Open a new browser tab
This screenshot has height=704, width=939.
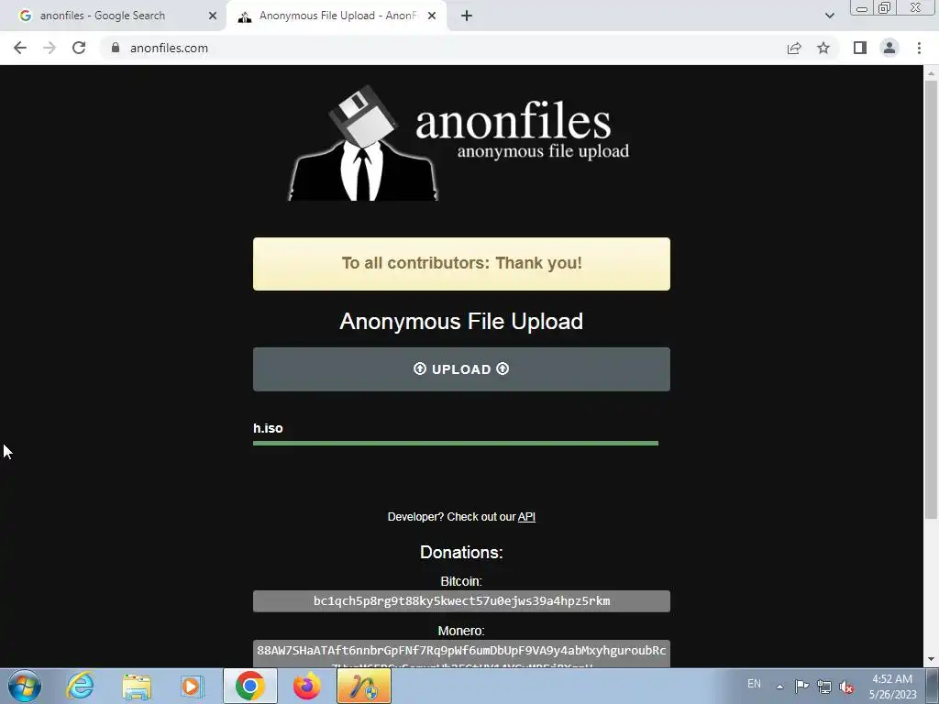(467, 16)
